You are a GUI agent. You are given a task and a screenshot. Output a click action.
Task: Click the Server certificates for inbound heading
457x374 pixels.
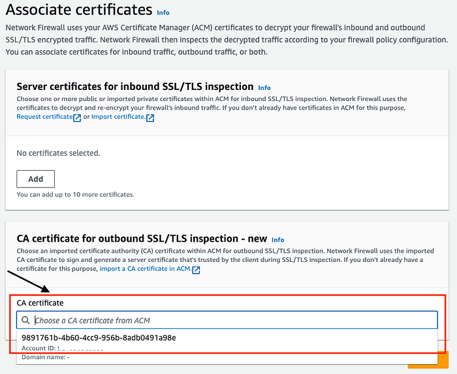135,87
